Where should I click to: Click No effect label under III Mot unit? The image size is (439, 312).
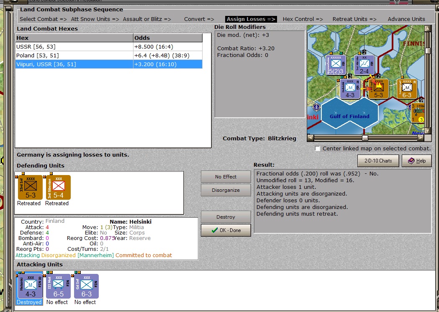coord(57,302)
